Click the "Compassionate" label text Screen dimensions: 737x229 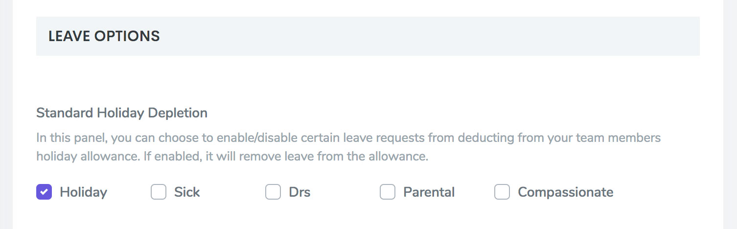565,192
